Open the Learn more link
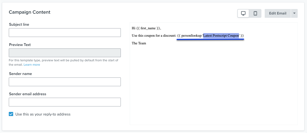The width and height of the screenshot is (307, 133). 32,65
